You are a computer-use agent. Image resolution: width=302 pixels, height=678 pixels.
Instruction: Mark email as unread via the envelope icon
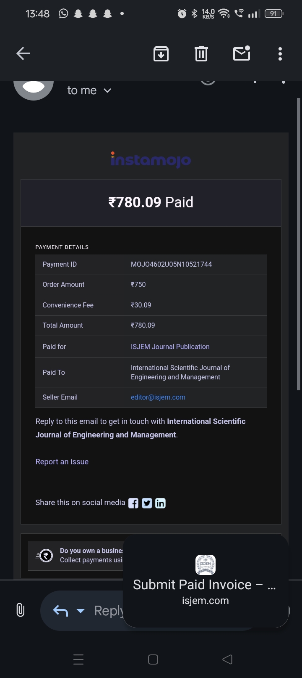pyautogui.click(x=242, y=53)
